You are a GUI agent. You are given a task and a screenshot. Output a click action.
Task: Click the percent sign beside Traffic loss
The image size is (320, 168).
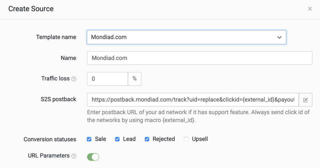point(134,79)
